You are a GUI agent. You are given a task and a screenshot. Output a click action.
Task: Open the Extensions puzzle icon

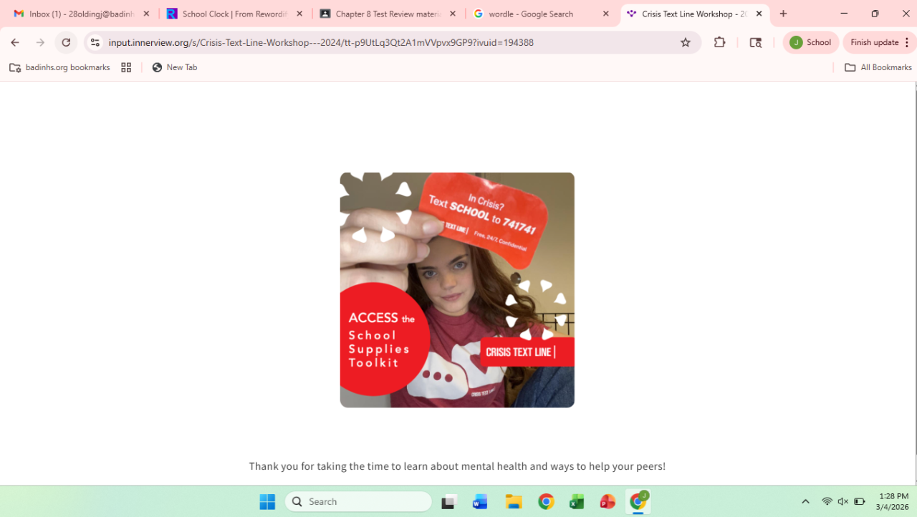(x=720, y=42)
